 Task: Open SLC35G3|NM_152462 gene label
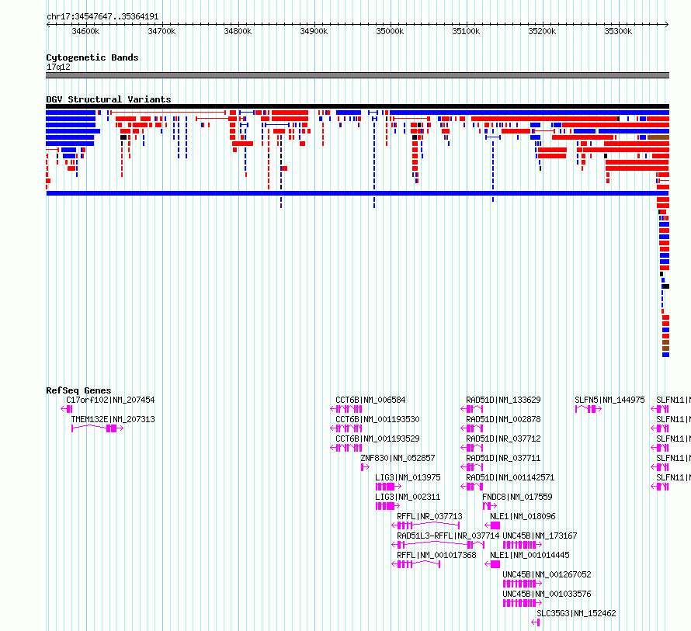[576, 613]
